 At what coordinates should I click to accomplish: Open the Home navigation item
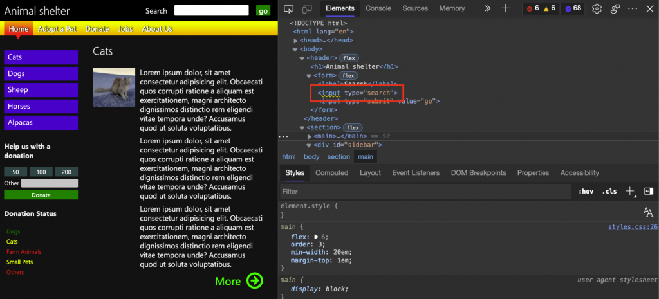(x=18, y=28)
